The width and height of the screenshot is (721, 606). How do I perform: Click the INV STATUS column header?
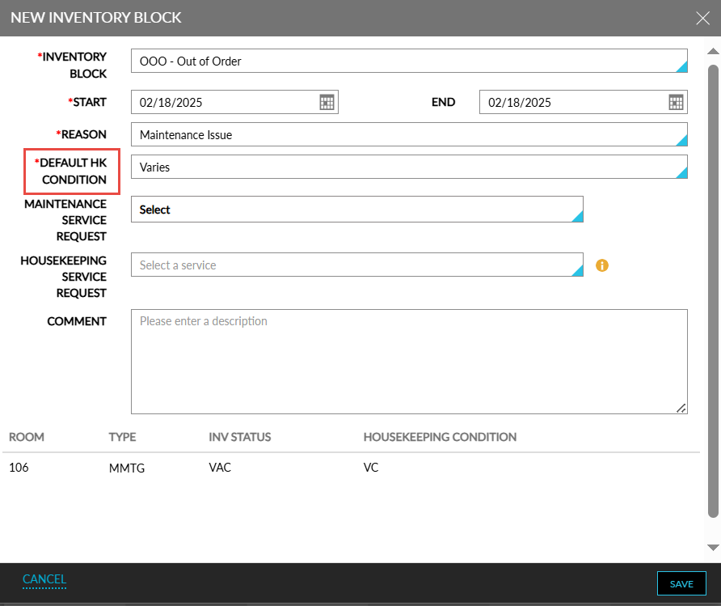[239, 437]
